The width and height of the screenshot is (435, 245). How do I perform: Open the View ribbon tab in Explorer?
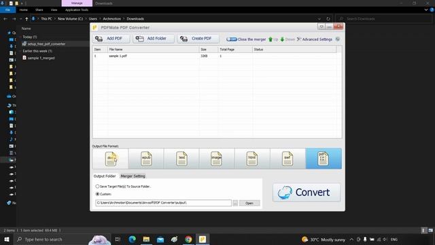(x=54, y=10)
